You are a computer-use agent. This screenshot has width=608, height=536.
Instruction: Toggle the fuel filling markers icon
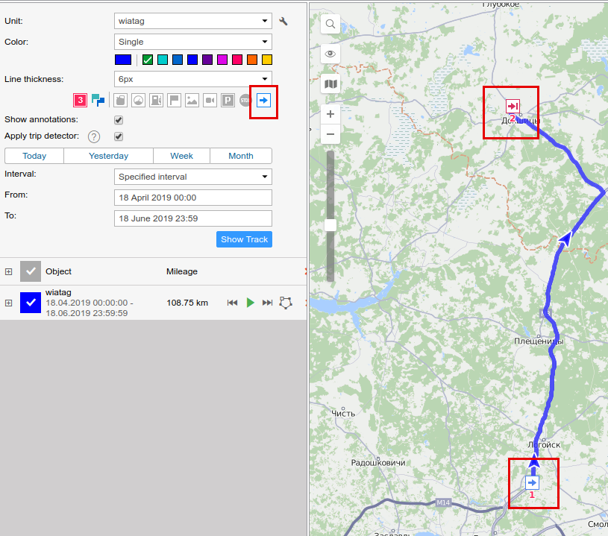pyautogui.click(x=156, y=100)
